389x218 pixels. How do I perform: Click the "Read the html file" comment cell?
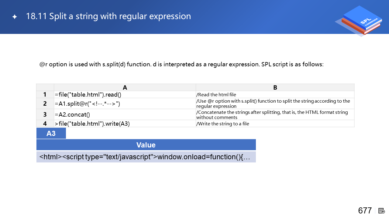tap(216, 94)
